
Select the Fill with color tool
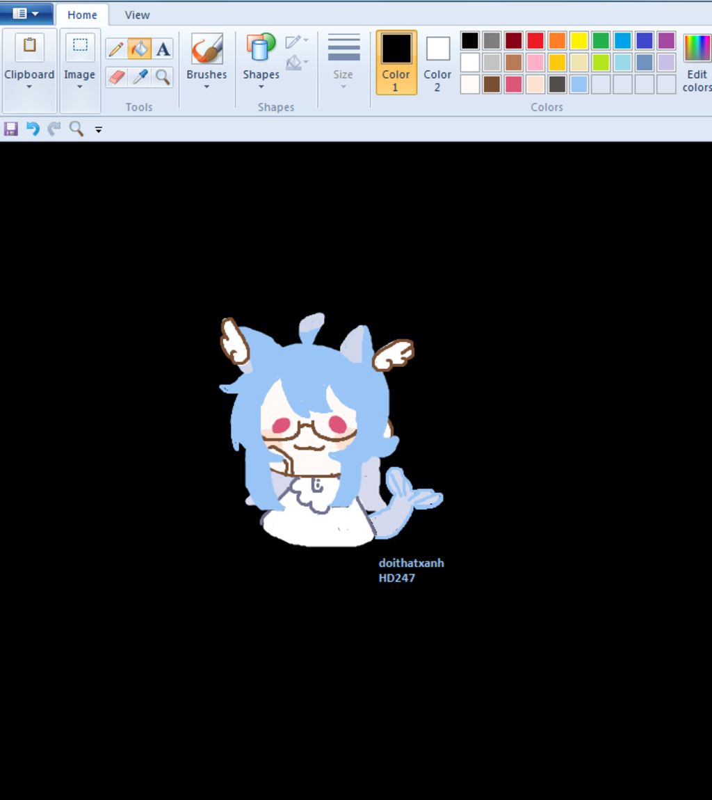pos(139,49)
